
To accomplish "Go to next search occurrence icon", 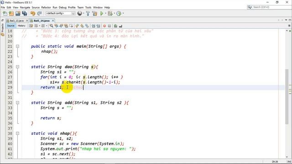I will point(61,26).
